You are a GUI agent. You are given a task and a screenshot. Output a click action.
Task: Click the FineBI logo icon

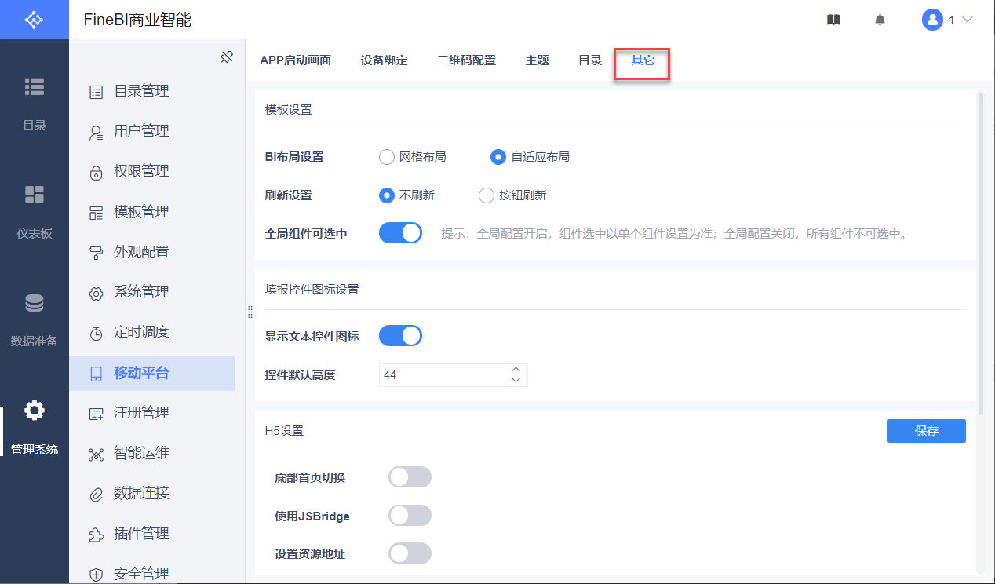tap(34, 20)
